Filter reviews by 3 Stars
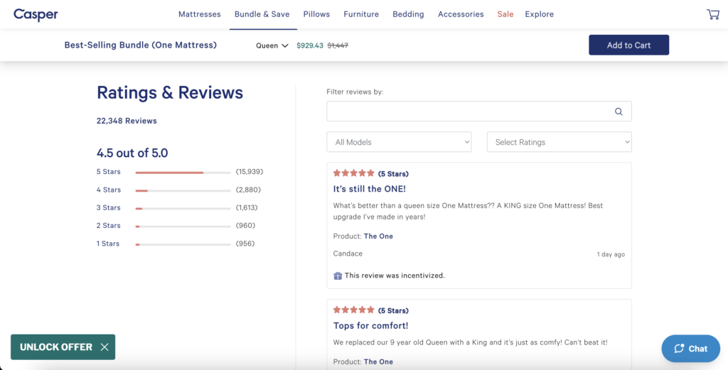The image size is (728, 370). pyautogui.click(x=109, y=207)
